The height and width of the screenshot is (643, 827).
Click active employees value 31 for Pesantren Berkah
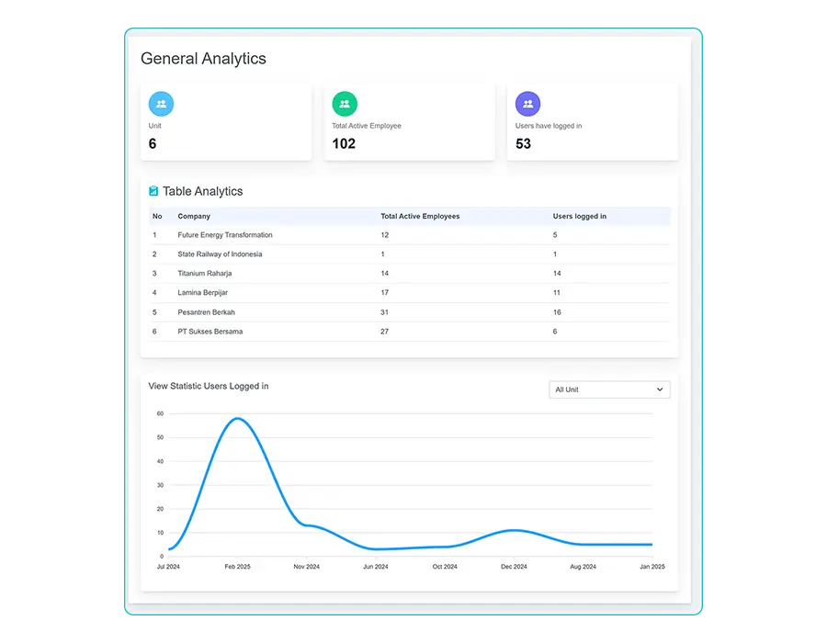coord(384,312)
